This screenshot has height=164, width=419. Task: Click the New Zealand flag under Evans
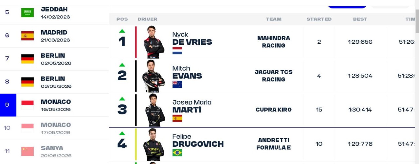coord(177,84)
